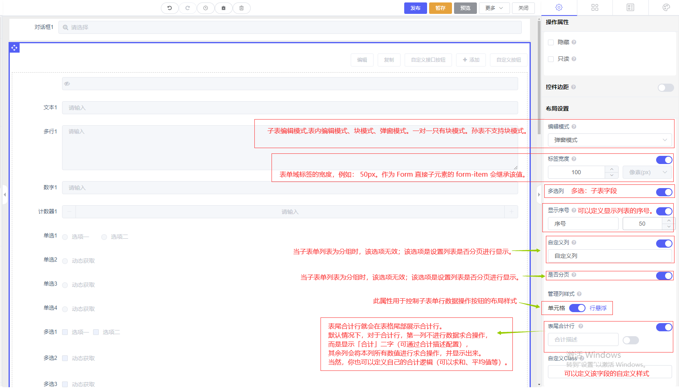Image resolution: width=679 pixels, height=388 pixels.
Task: Click the help icon beside 编辑模式
Action: click(x=574, y=127)
